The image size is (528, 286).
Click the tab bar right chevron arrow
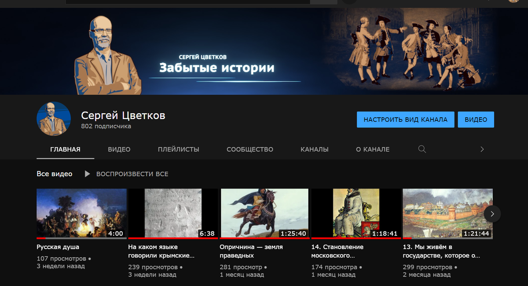point(482,149)
